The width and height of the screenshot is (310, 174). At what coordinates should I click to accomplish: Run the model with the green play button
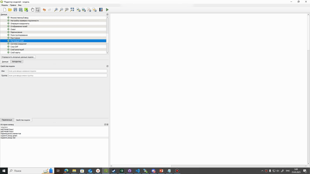point(107,10)
